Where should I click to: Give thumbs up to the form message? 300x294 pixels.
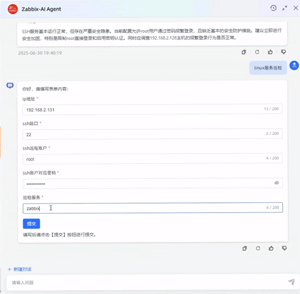click(x=271, y=248)
